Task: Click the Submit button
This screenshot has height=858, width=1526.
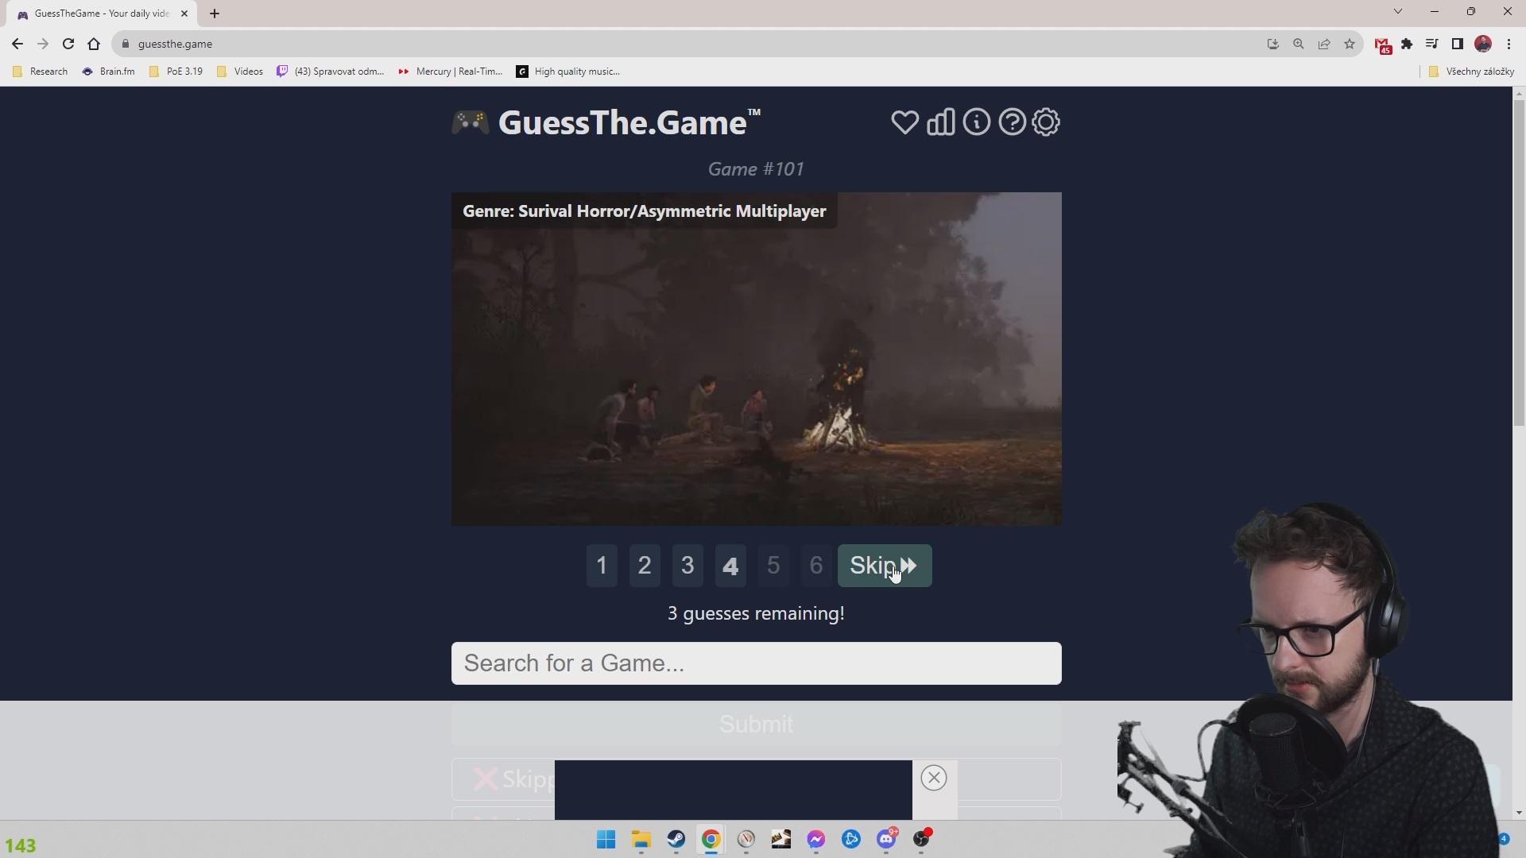Action: (x=756, y=725)
